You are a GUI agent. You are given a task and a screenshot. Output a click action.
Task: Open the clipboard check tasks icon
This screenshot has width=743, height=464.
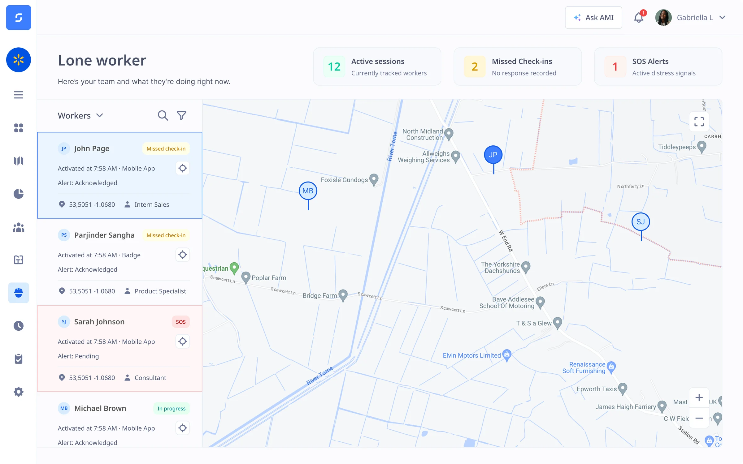(19, 359)
